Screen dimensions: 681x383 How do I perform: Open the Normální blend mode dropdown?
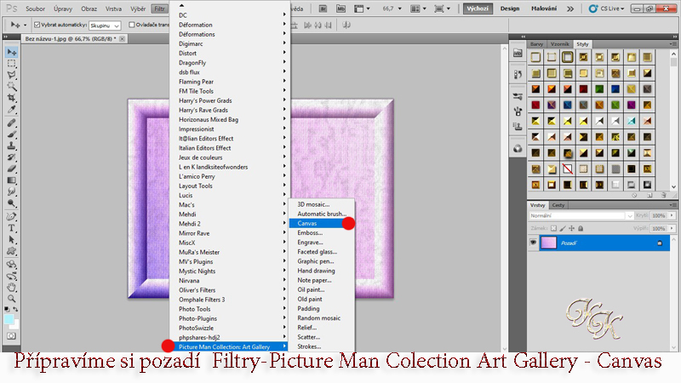(x=581, y=215)
